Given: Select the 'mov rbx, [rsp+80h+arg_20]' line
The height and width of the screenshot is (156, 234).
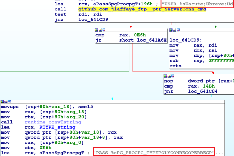Looking at the screenshot, I should [44, 117].
